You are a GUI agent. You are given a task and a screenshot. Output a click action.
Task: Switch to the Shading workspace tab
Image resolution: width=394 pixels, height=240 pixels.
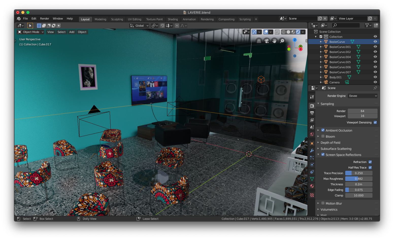pyautogui.click(x=173, y=19)
